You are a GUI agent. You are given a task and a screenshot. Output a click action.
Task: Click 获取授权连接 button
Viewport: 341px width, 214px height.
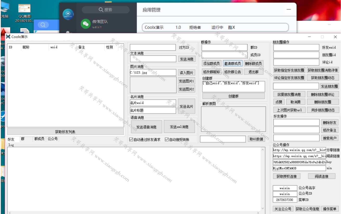pos(287,176)
